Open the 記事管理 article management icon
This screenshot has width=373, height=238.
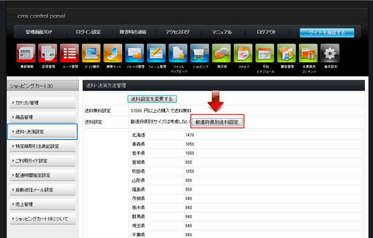48,54
